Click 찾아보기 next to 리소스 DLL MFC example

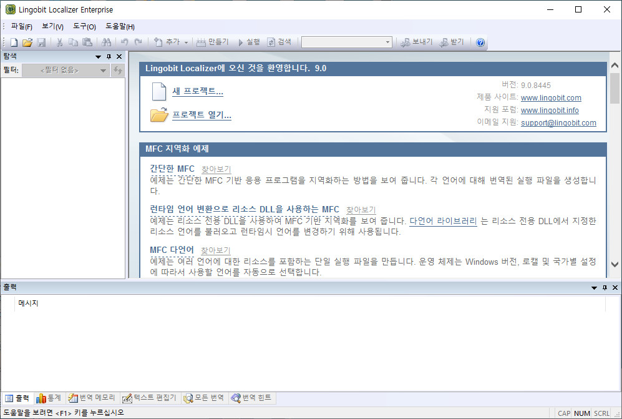[x=361, y=210]
